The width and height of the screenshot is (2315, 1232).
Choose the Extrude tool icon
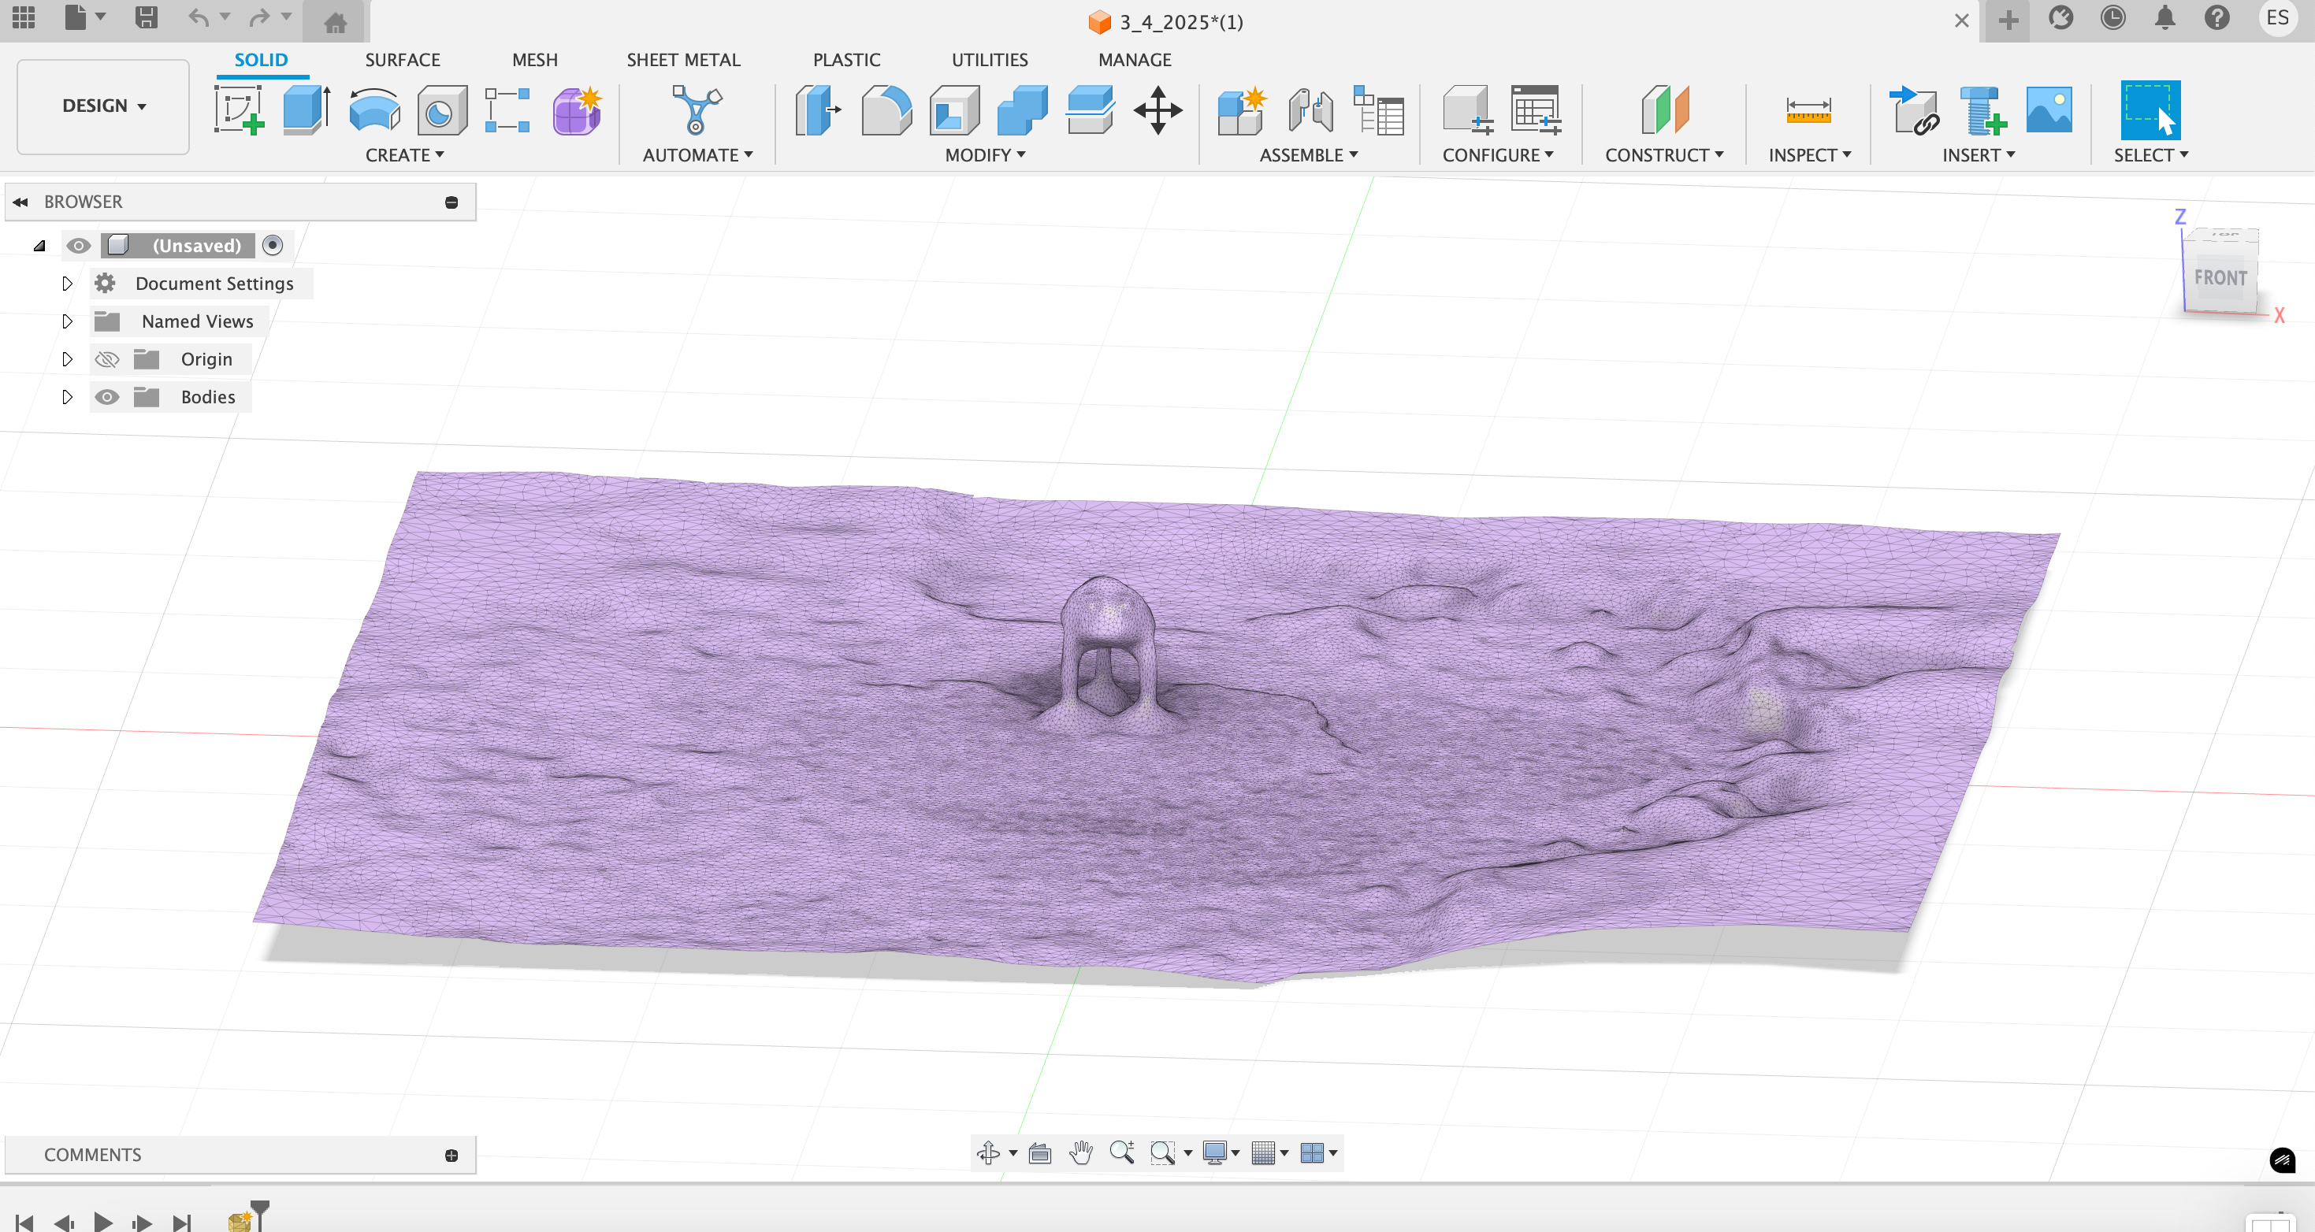click(307, 110)
